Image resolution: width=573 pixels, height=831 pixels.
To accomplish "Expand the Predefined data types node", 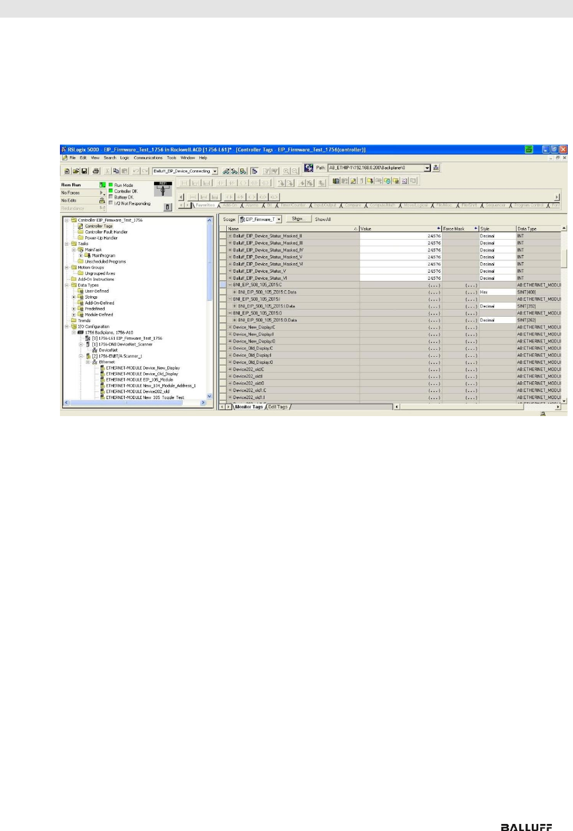I will tap(74, 309).
